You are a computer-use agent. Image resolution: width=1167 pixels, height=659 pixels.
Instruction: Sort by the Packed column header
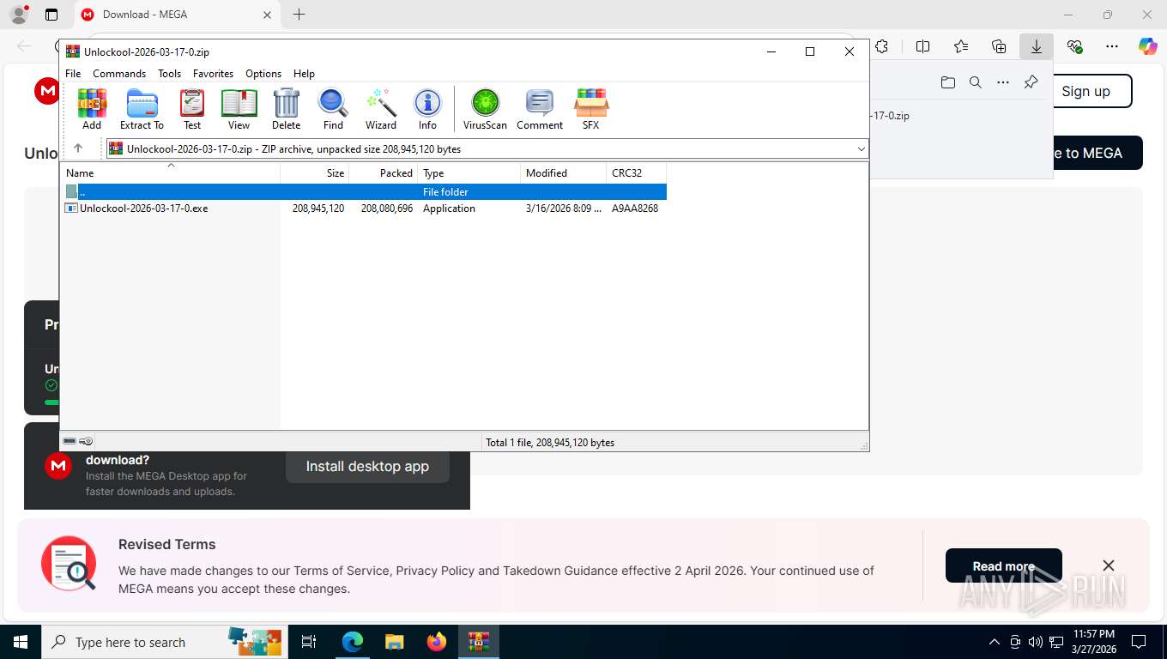pyautogui.click(x=383, y=173)
